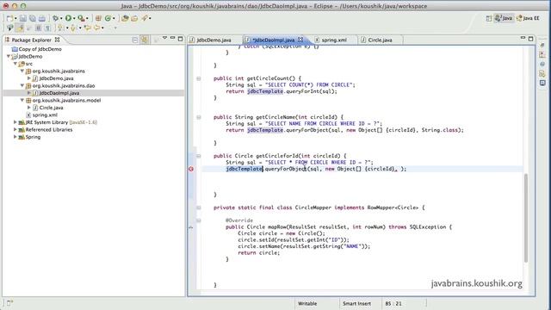This screenshot has width=551, height=310.
Task: Toggle Link with Editor in Package Explorer
Action: 144,40
